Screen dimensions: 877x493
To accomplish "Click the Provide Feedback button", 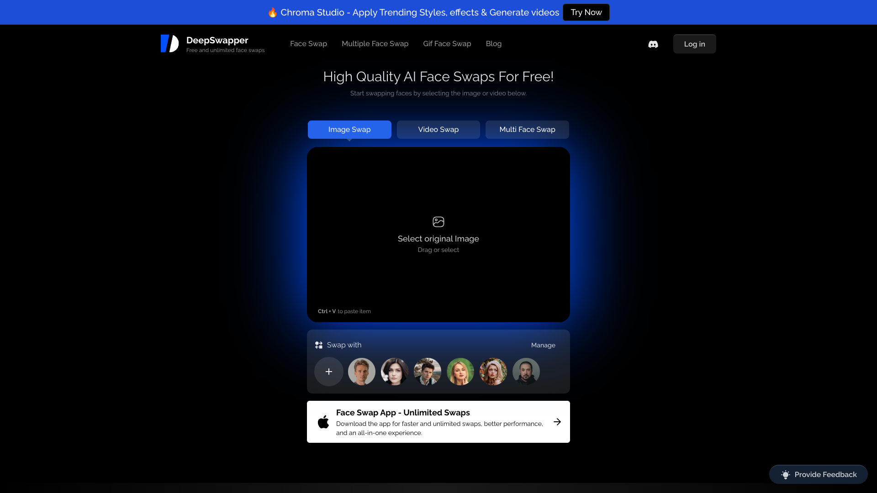I will click(x=819, y=475).
